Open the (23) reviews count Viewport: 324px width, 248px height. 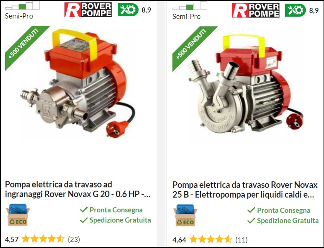coord(74,239)
